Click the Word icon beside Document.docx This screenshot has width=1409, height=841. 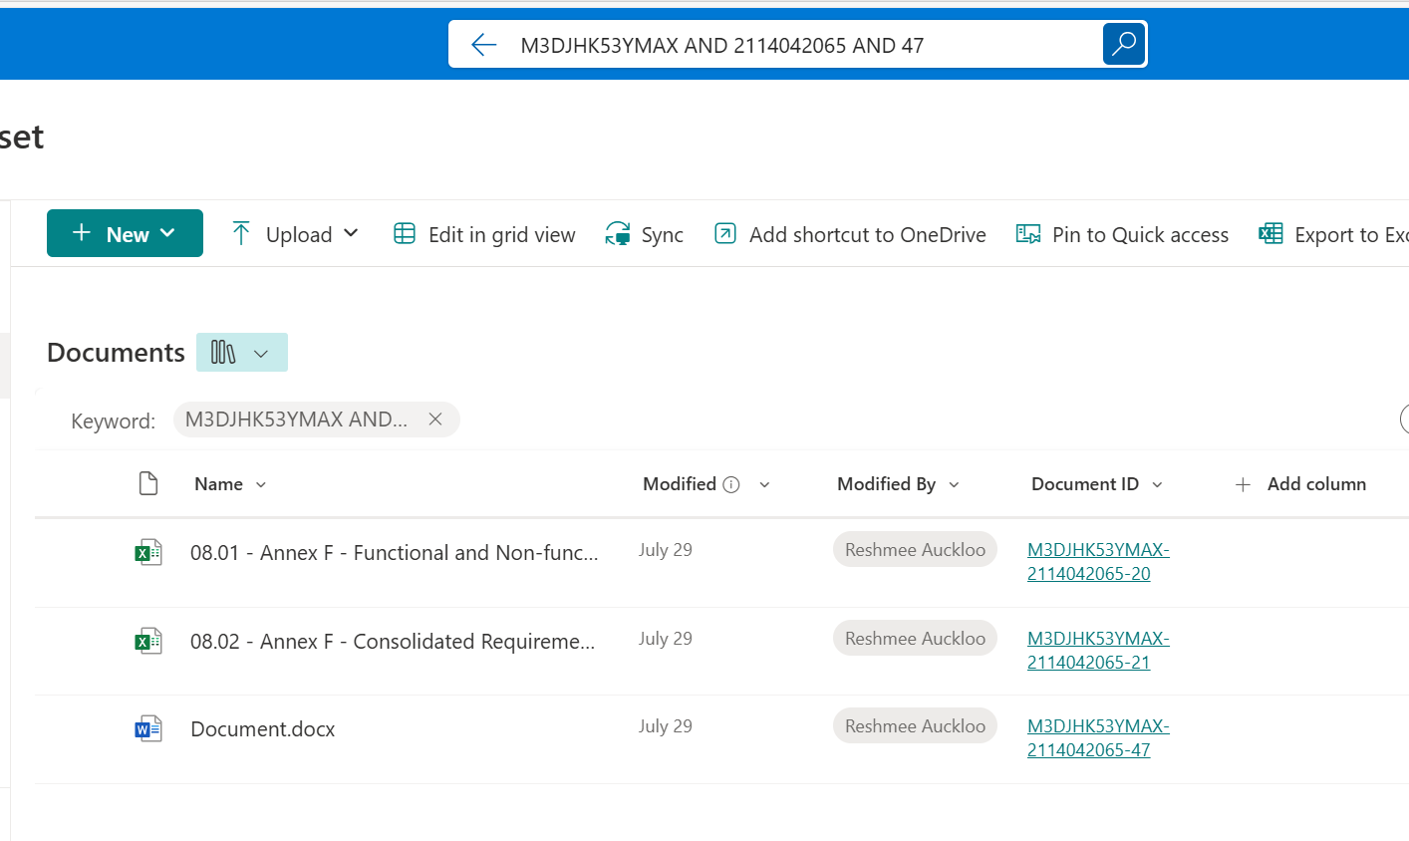tap(148, 729)
